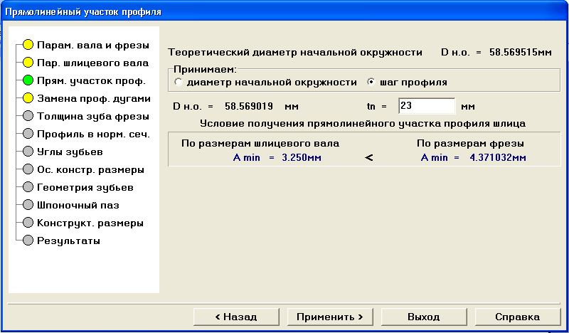Image resolution: width=569 pixels, height=333 pixels.
Task: Open Геометрия зубьев step
Action: pos(85,188)
